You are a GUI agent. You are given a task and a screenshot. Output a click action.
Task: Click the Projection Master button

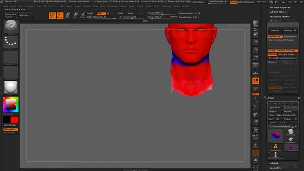10,16
